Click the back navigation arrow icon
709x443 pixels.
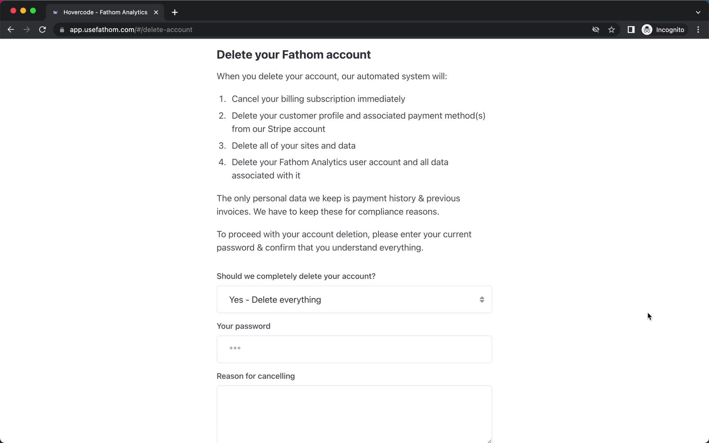[x=11, y=30]
